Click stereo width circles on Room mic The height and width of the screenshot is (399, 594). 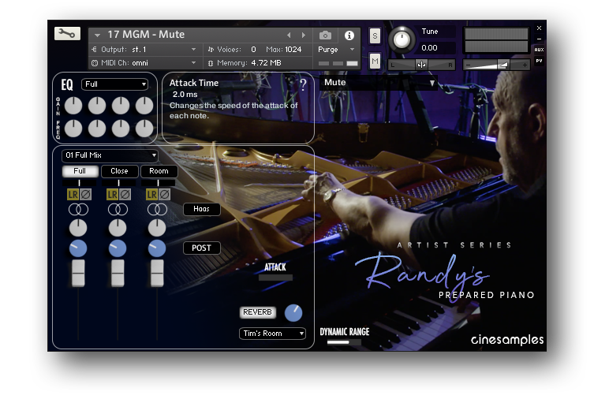(157, 209)
